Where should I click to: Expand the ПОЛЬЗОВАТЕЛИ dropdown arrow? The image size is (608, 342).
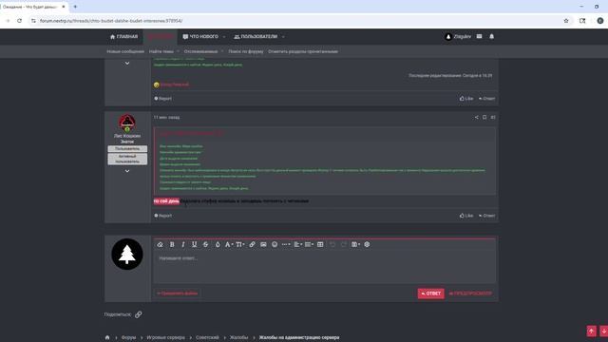tap(283, 37)
